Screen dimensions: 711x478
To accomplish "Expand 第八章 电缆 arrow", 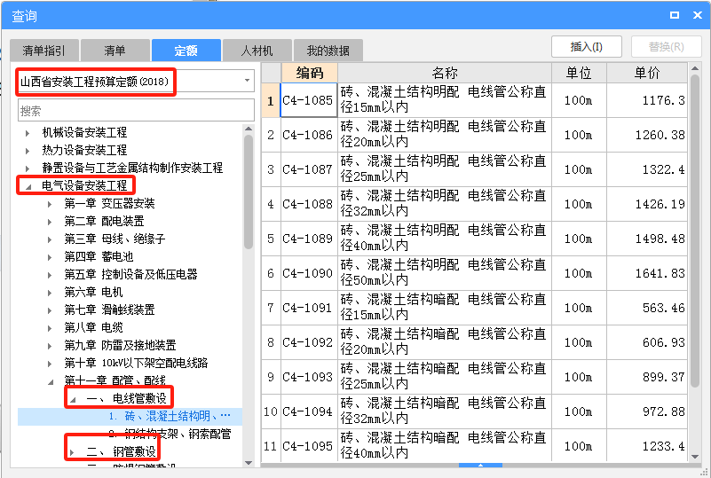I will (50, 328).
